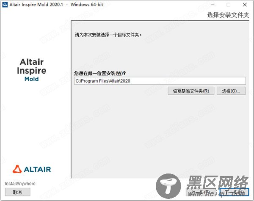Go back with 上一步(P) button
Viewport: 254px width, 201px height.
tap(201, 192)
